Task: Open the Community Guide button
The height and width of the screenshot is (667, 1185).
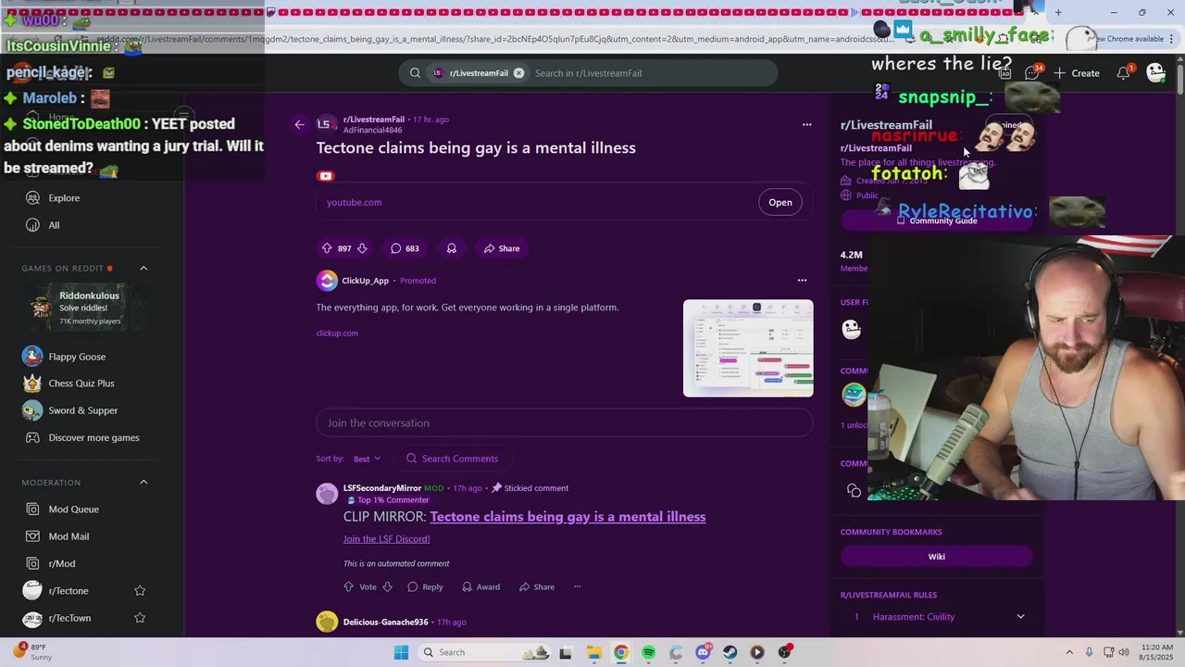Action: click(936, 220)
